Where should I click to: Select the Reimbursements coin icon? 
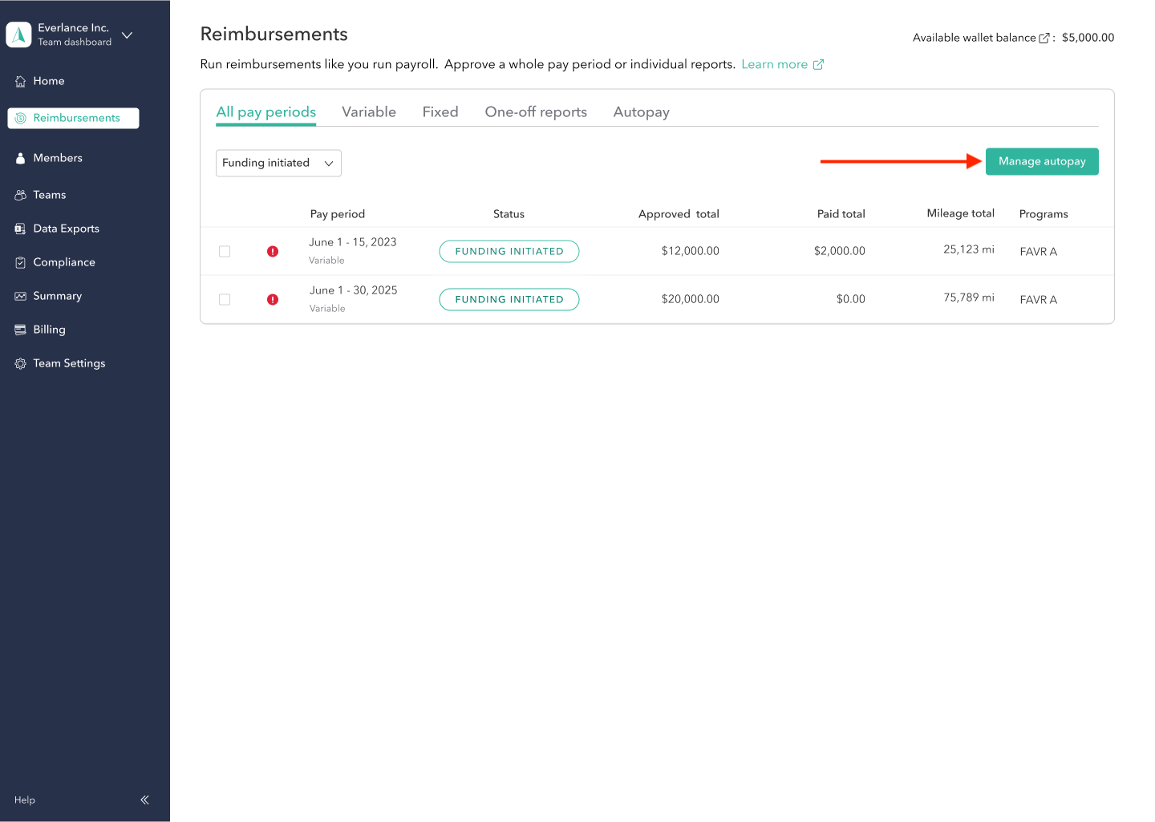(x=19, y=117)
